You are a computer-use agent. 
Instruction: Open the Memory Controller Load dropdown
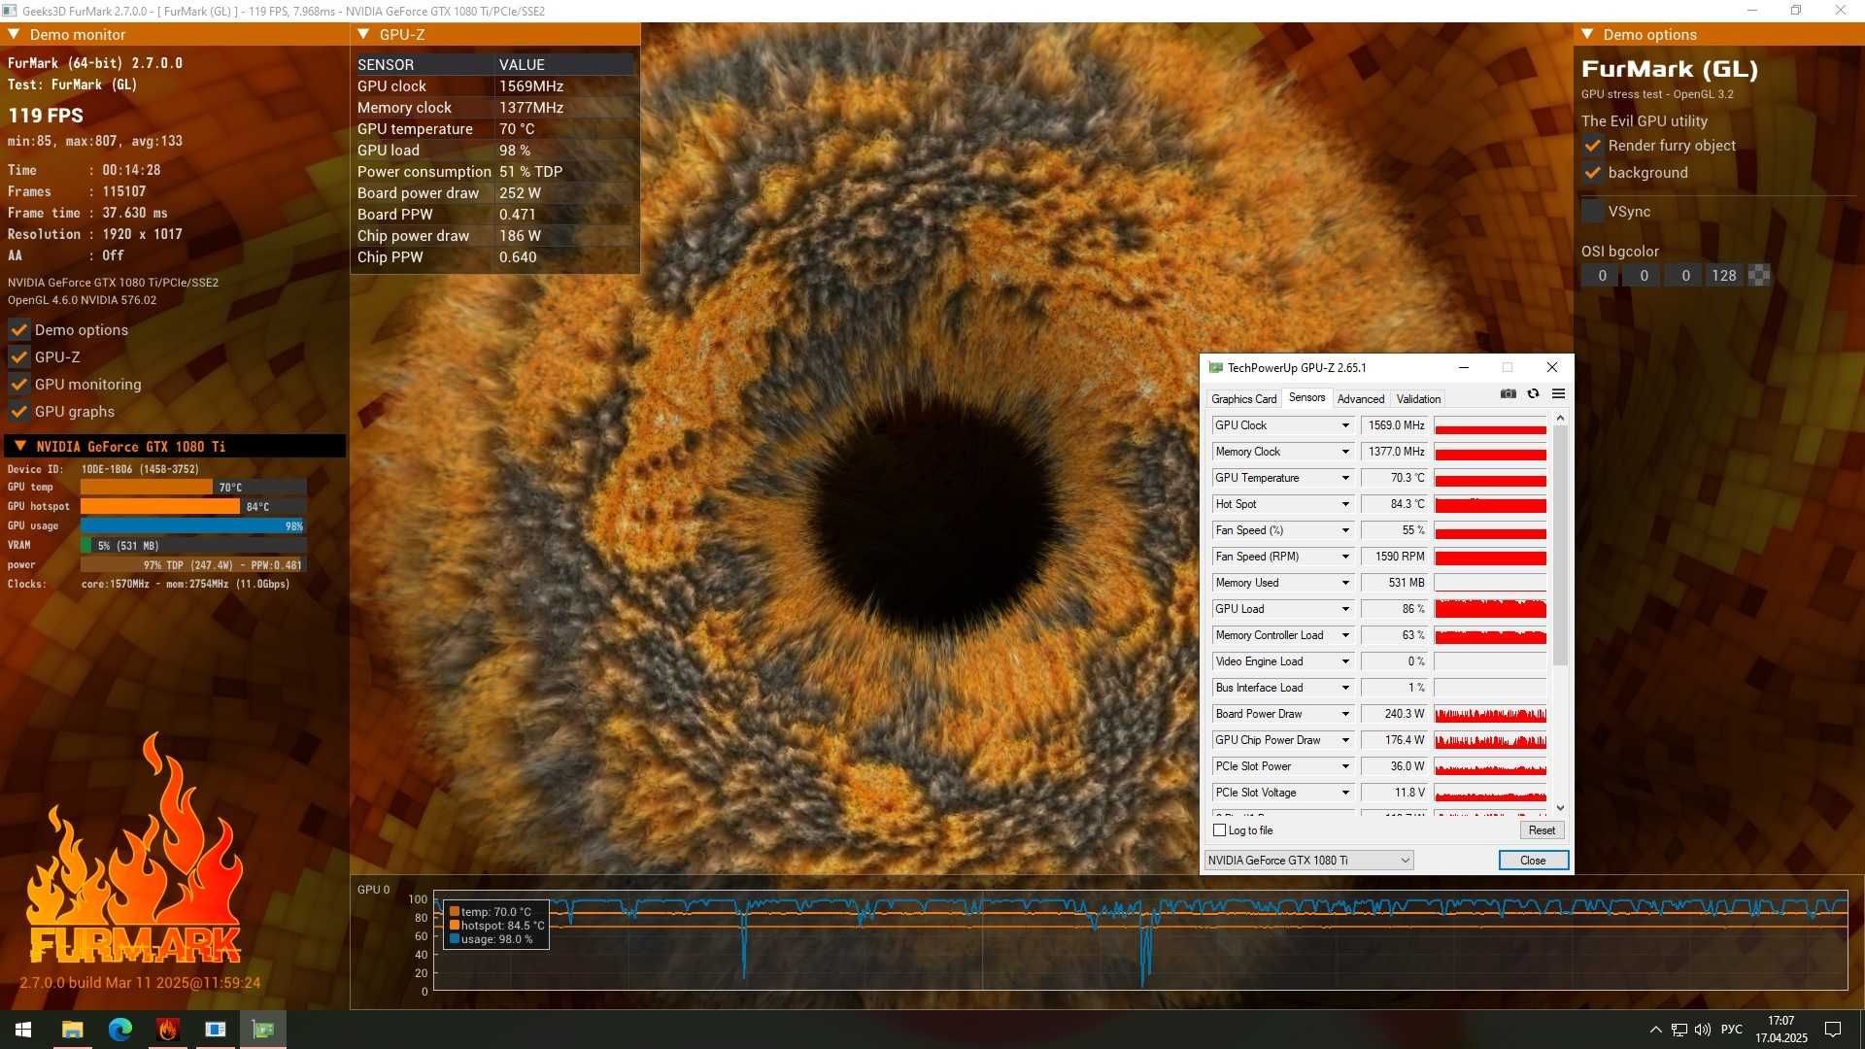(1345, 635)
